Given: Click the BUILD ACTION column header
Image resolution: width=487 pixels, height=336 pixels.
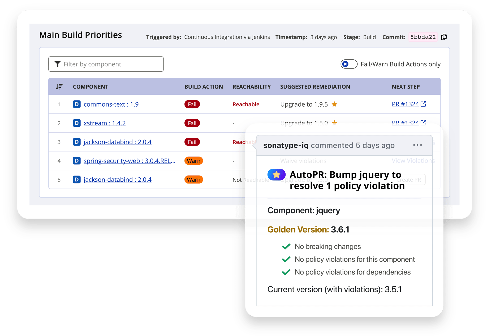Looking at the screenshot, I should (204, 87).
